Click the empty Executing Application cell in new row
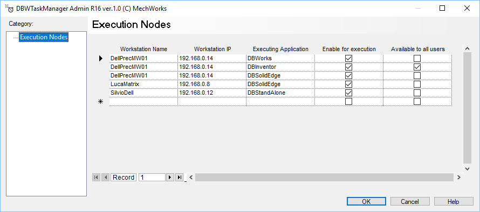The image size is (480, 212). coord(280,101)
